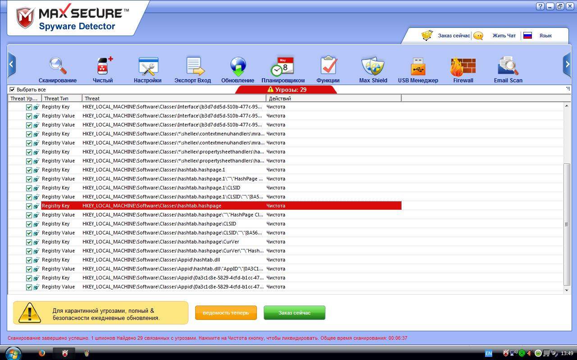The width and height of the screenshot is (577, 360).
Task: Uncheck checkbox for Appid\hashtab.dll Registry Key row
Action: tap(29, 260)
